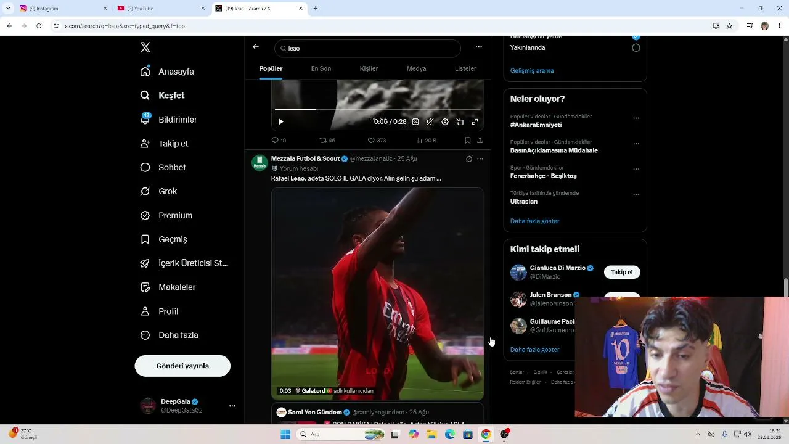The height and width of the screenshot is (444, 789).
Task: Play the paused 0:06 video
Action: (280, 122)
